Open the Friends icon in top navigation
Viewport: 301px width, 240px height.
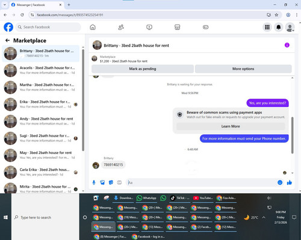(121, 27)
